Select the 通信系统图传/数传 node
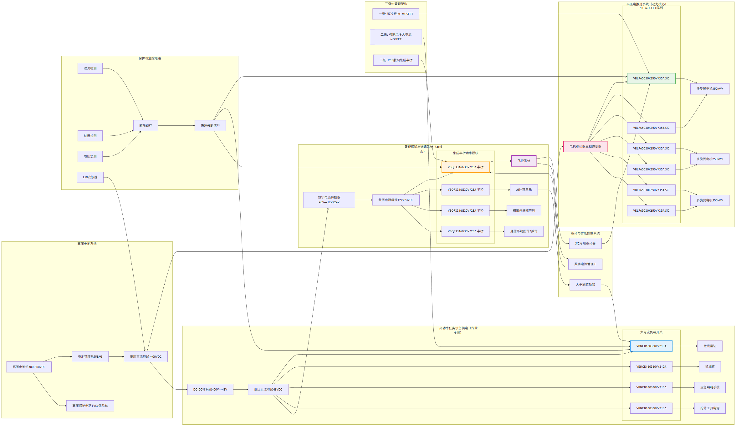 tap(524, 231)
